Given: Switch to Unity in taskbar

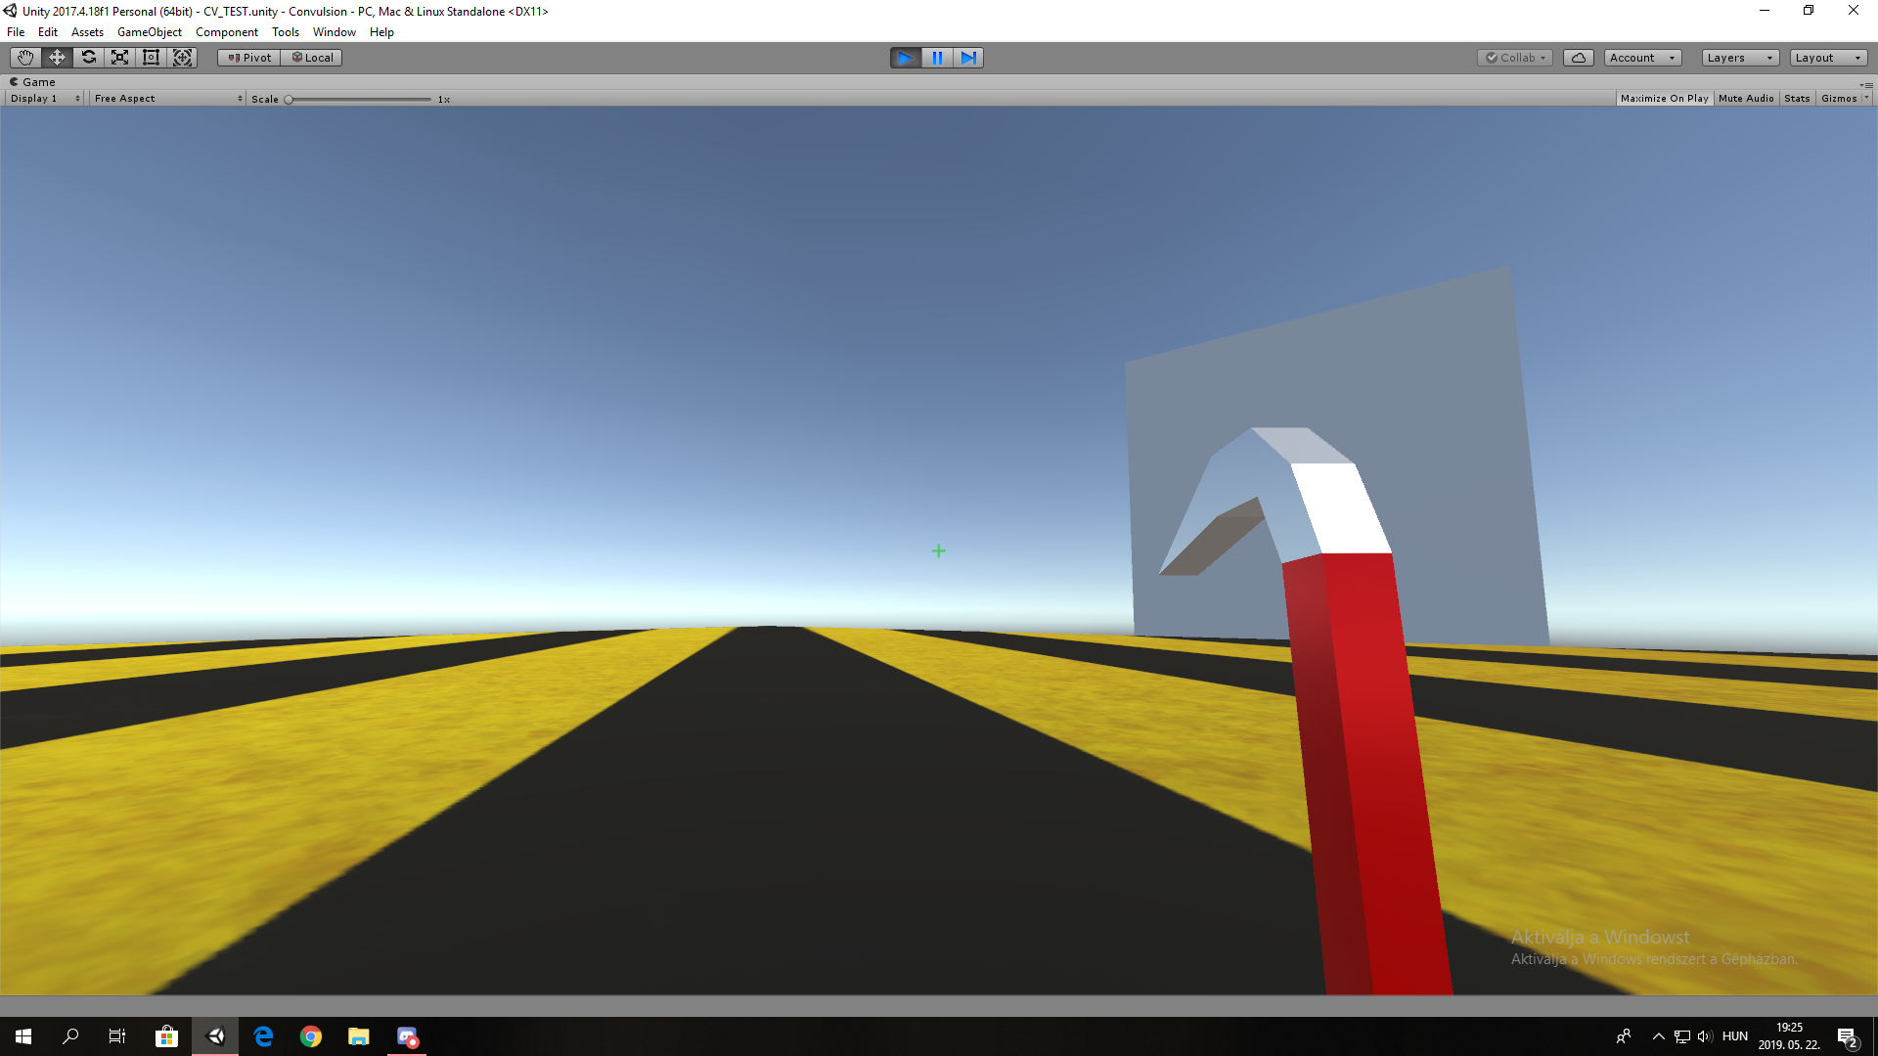Looking at the screenshot, I should tap(215, 1036).
